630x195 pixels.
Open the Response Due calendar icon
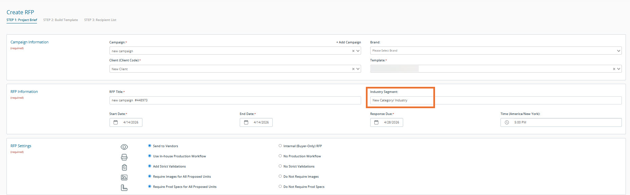click(x=376, y=122)
